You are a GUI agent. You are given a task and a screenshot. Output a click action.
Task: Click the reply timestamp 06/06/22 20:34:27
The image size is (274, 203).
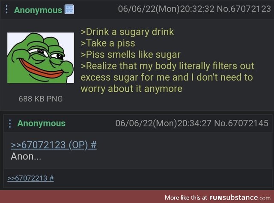coord(164,123)
